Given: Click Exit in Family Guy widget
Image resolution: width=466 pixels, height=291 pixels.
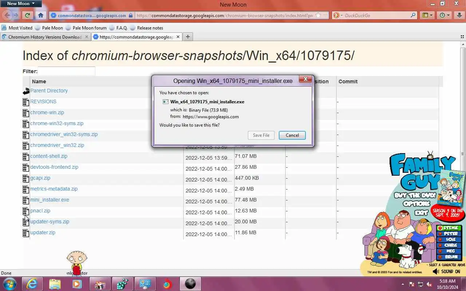Looking at the screenshot, I should tap(421, 212).
